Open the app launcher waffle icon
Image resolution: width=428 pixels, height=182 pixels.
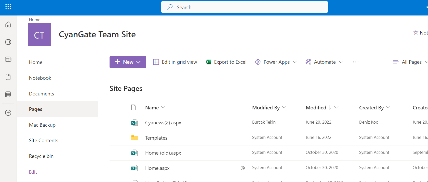click(x=8, y=7)
